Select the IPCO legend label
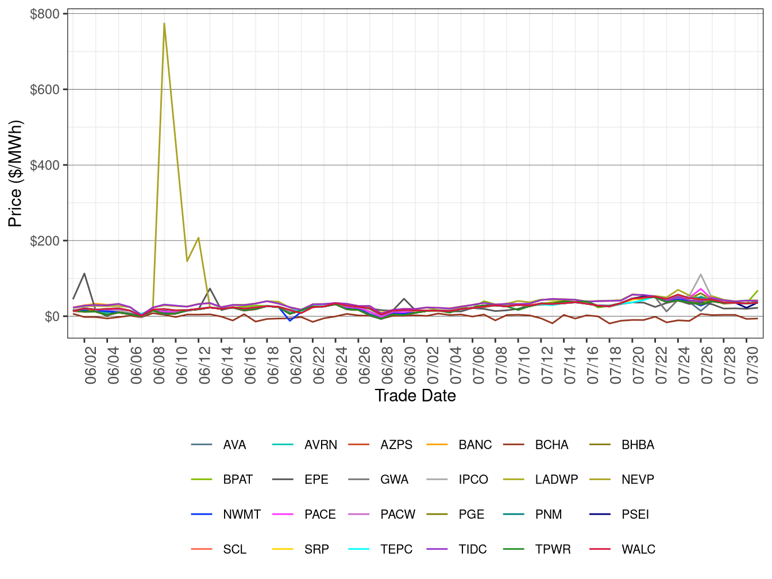 click(x=473, y=480)
